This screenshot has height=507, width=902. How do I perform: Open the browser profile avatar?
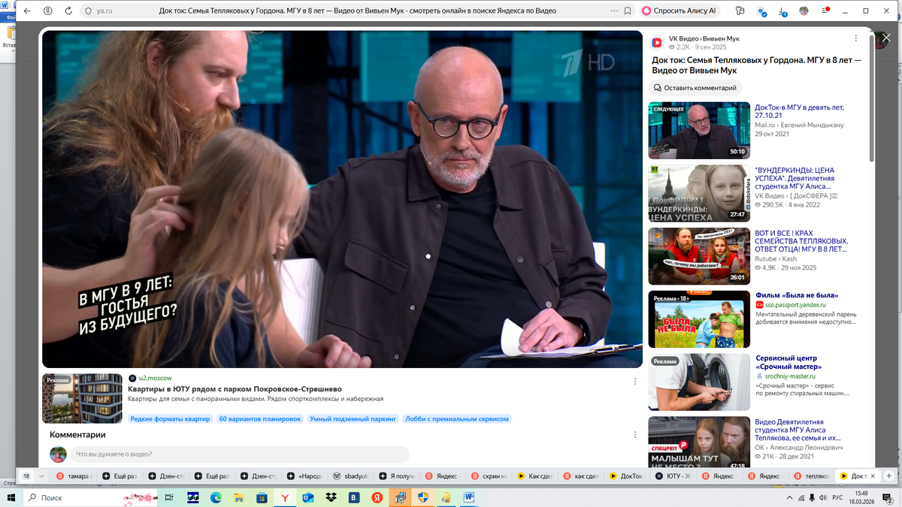804,11
